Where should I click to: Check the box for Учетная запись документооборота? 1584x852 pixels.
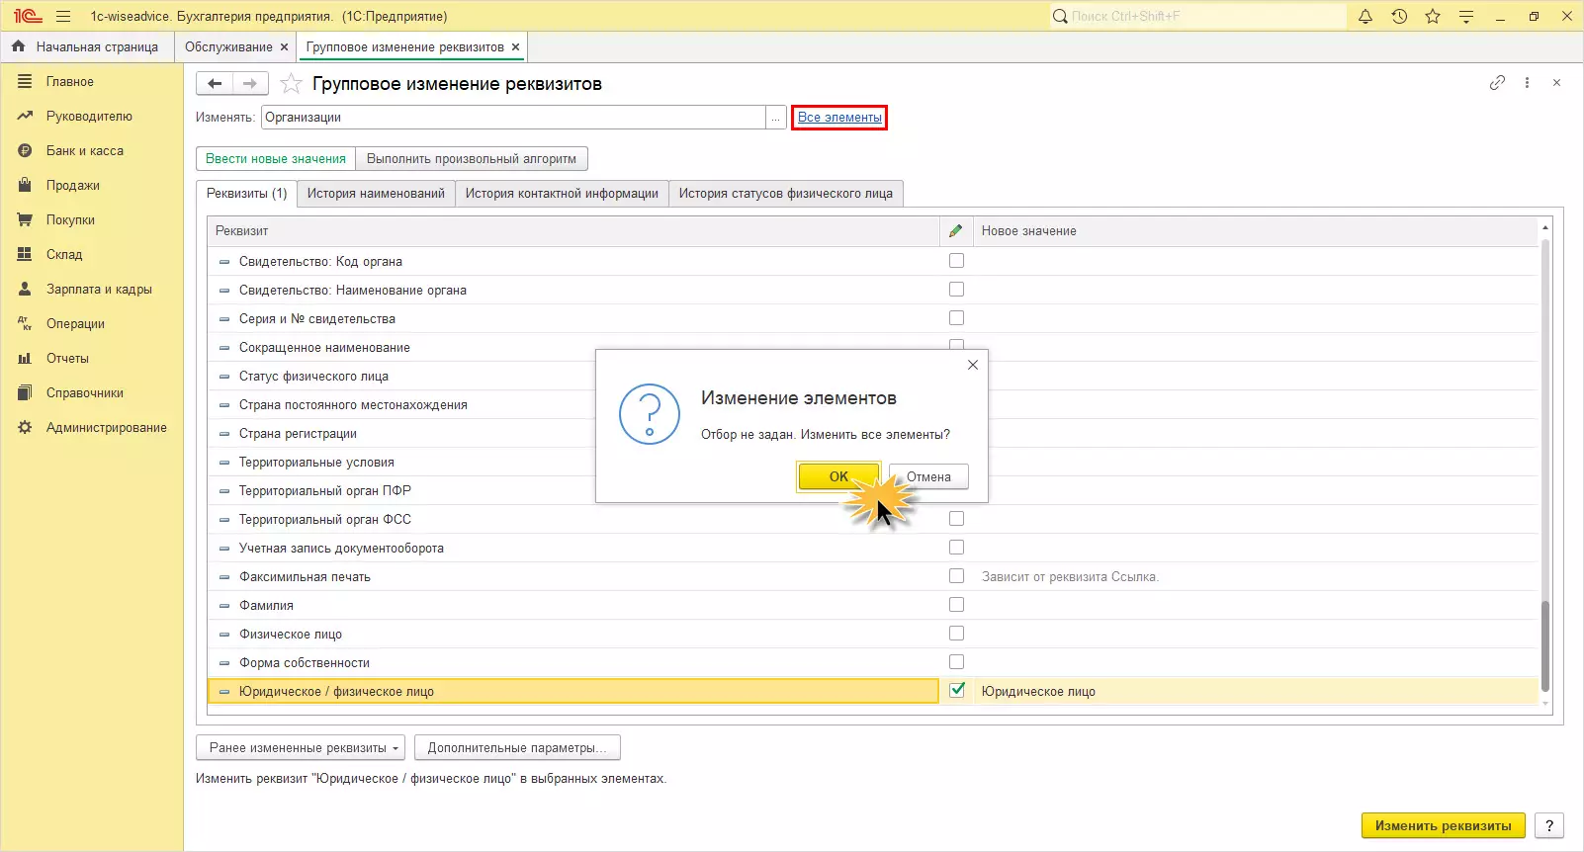[956, 548]
